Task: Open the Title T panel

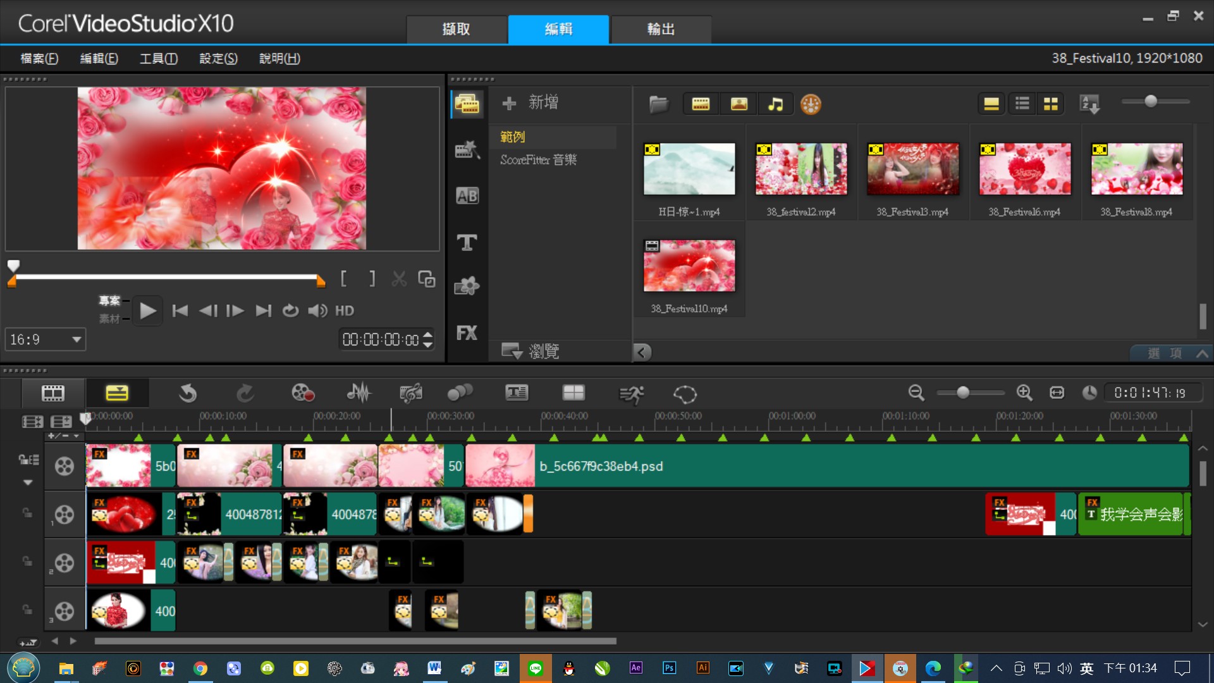Action: coord(467,242)
